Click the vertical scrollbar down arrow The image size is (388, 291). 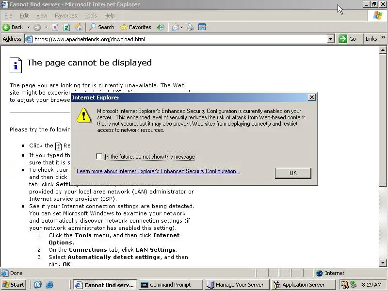[x=383, y=263]
